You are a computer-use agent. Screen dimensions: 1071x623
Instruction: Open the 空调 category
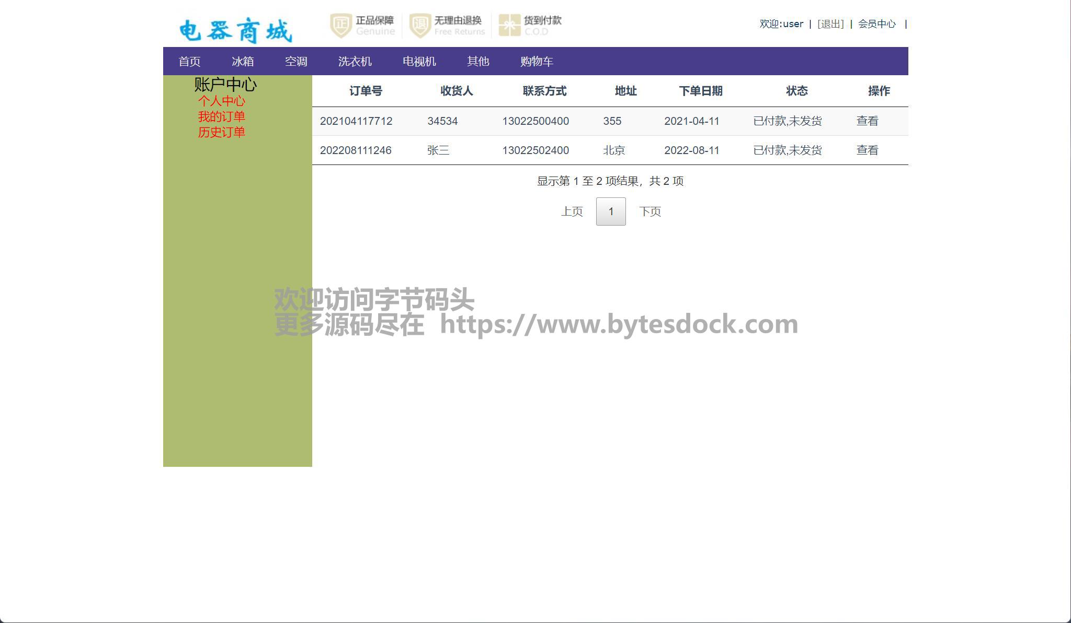[x=296, y=62]
